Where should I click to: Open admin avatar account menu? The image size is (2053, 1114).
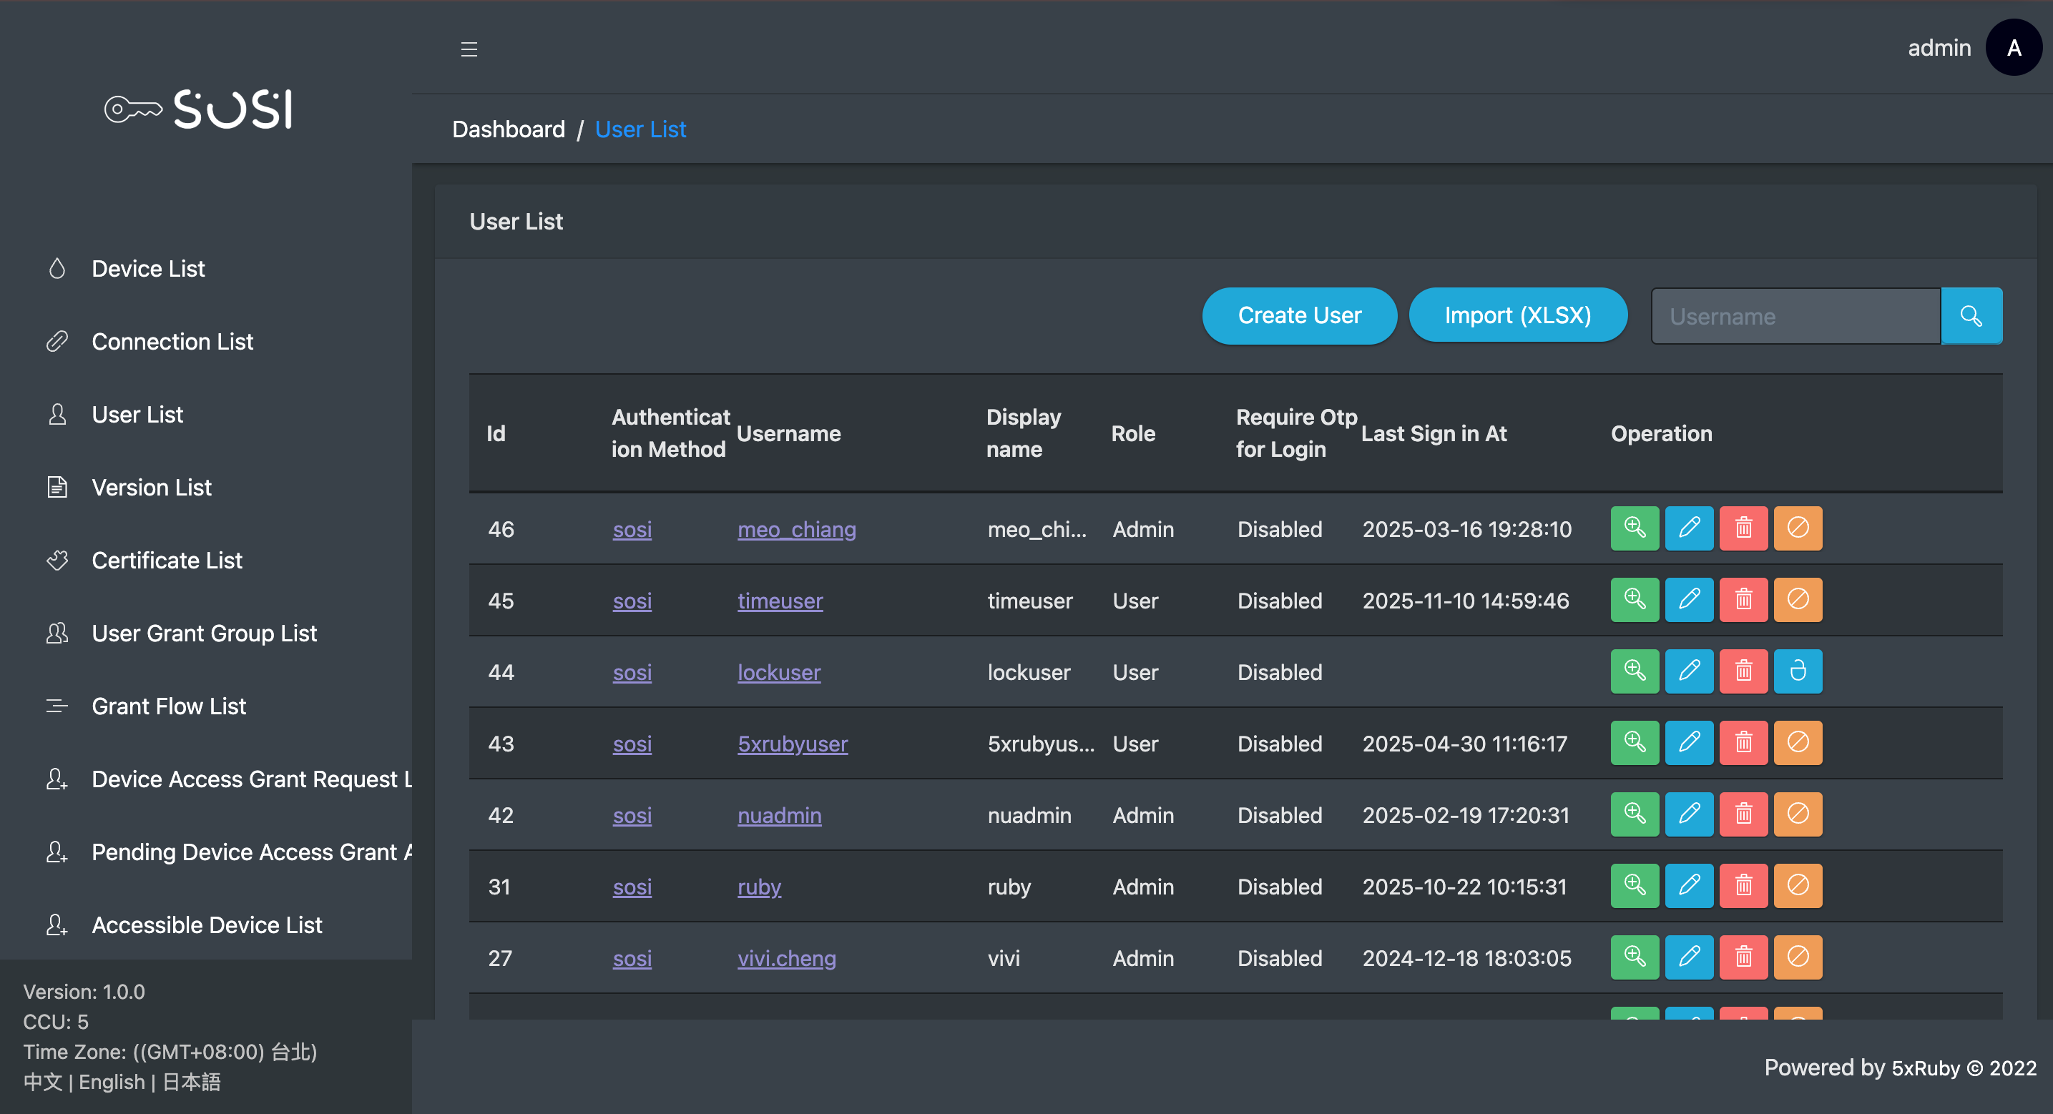click(2013, 48)
